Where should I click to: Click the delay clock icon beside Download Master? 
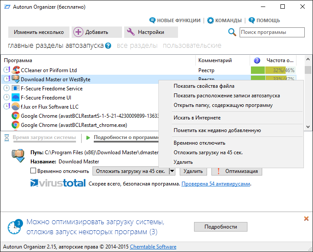[7, 79]
